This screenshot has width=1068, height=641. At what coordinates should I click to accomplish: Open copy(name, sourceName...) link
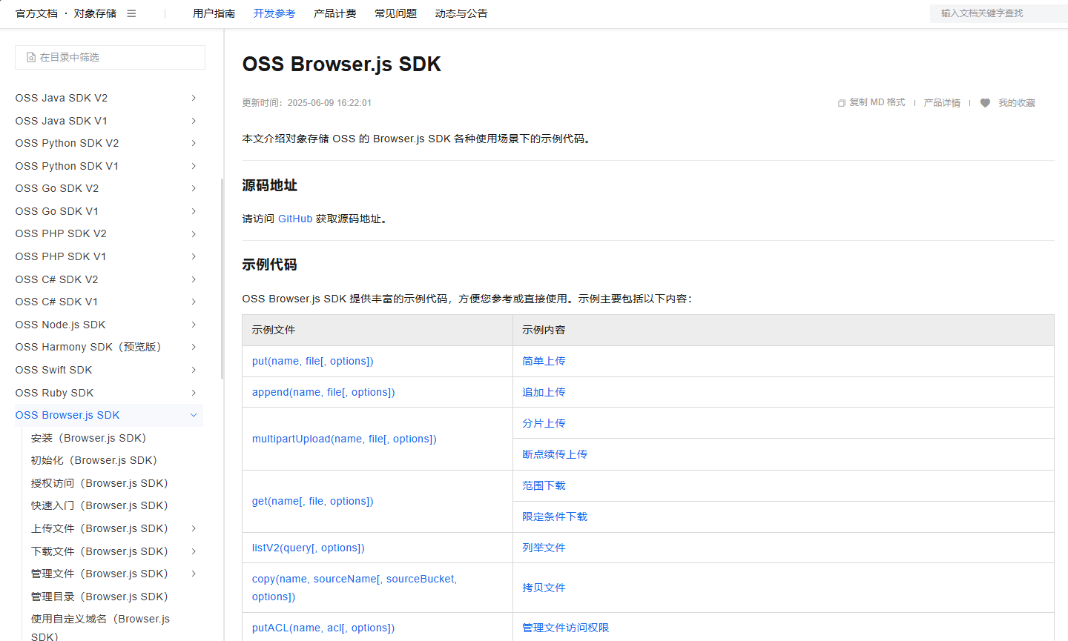click(355, 588)
